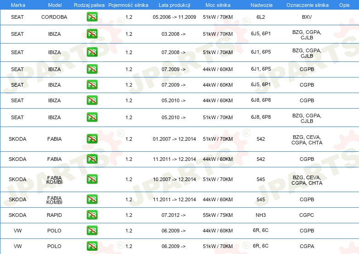The width and height of the screenshot is (359, 254).
Task: Click fuel icon for IBIZA 05.2010 44kW row
Action: (92, 100)
